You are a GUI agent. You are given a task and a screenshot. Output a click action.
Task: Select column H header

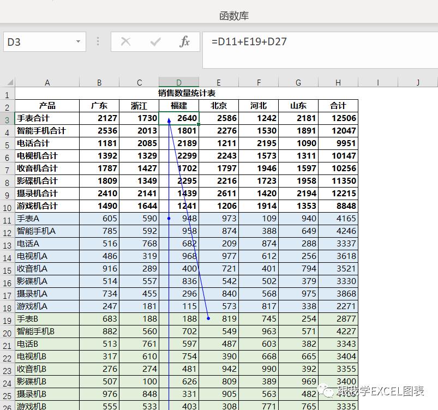pyautogui.click(x=338, y=82)
